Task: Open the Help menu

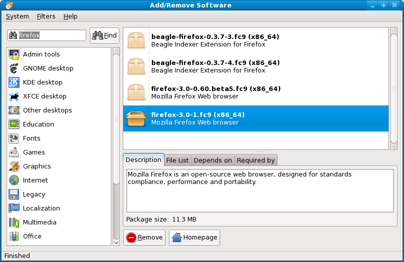Action: pyautogui.click(x=70, y=16)
